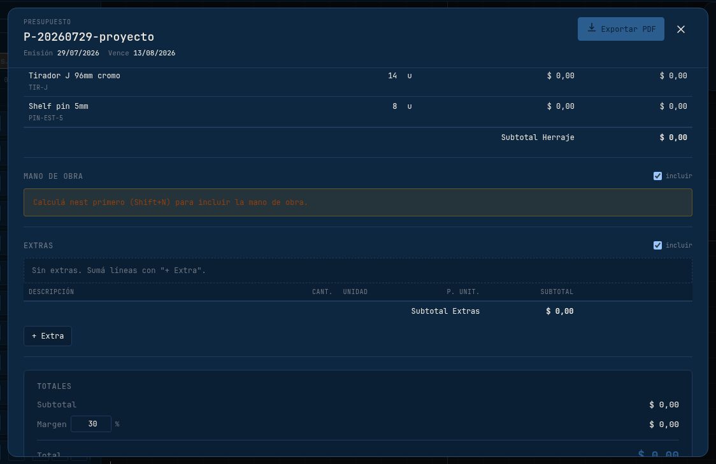Click the Subtotal Extras amount $ 0,00
This screenshot has width=716, height=464.
tap(560, 311)
